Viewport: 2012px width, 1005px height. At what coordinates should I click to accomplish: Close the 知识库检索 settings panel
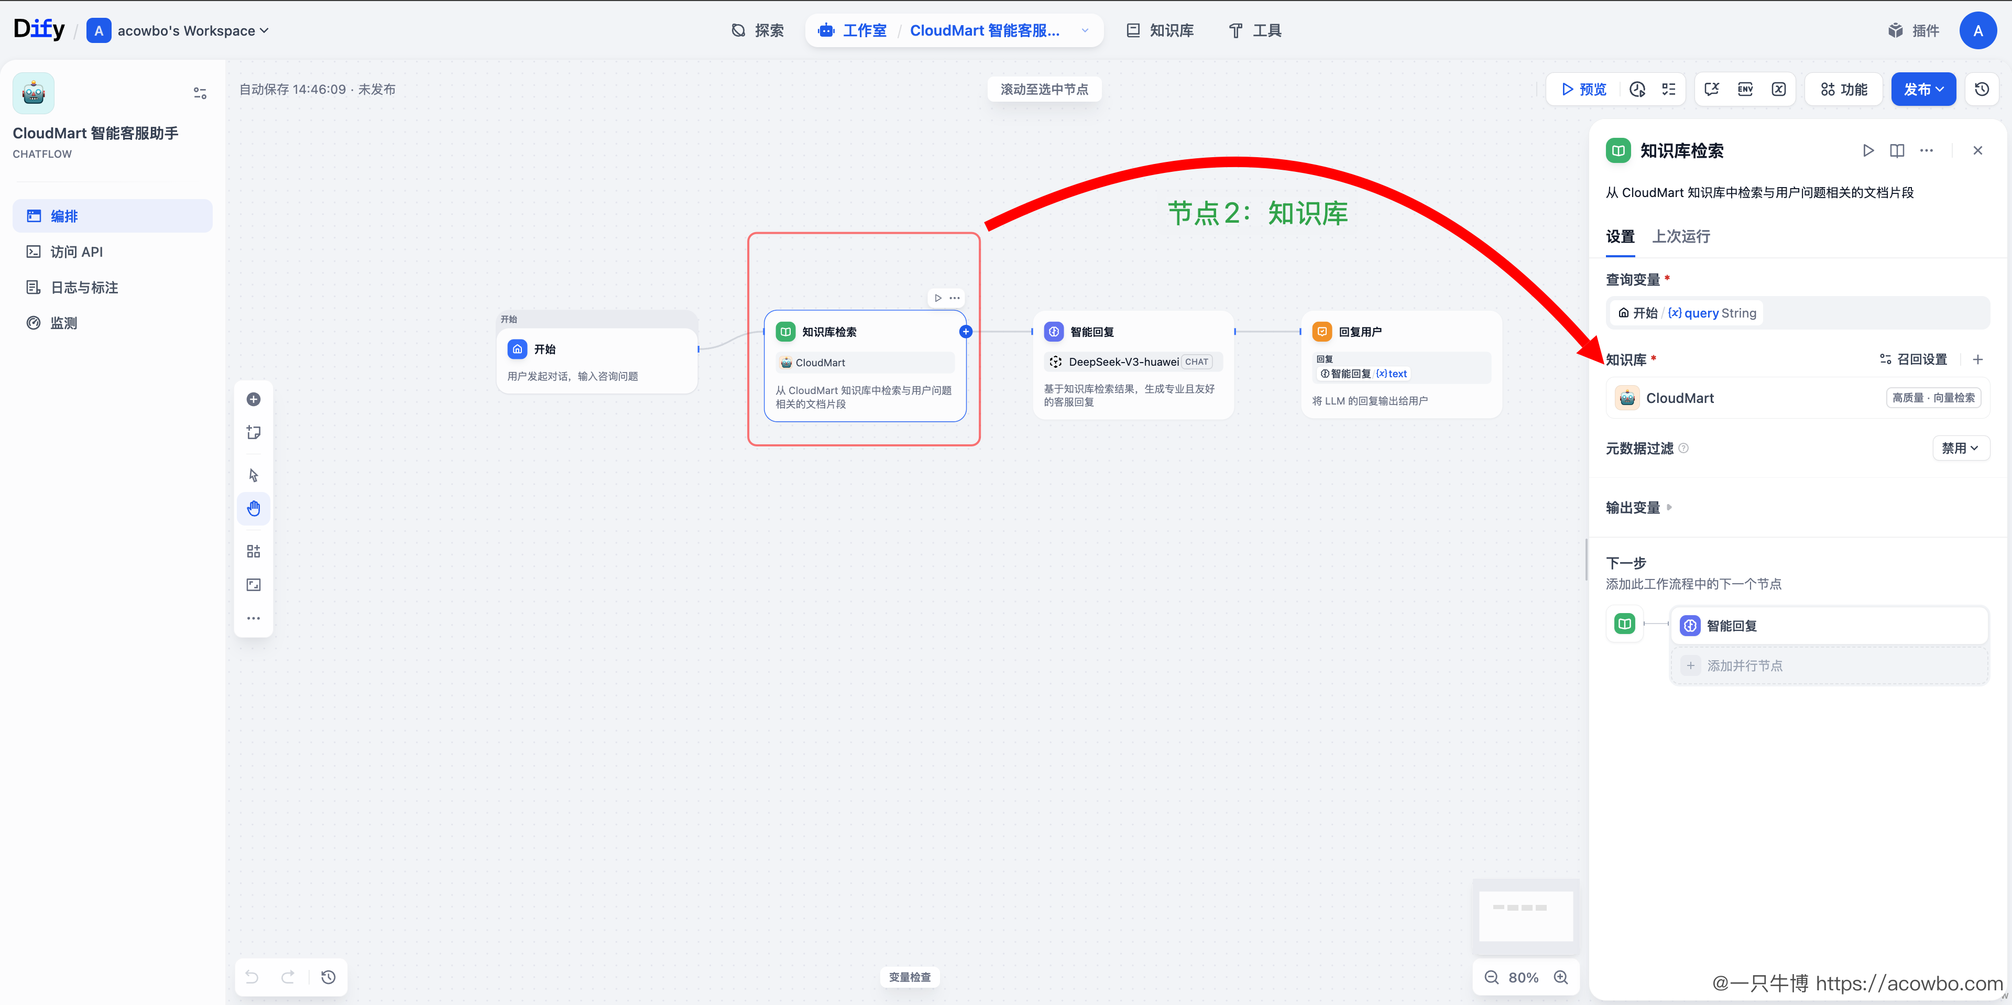click(x=1977, y=151)
